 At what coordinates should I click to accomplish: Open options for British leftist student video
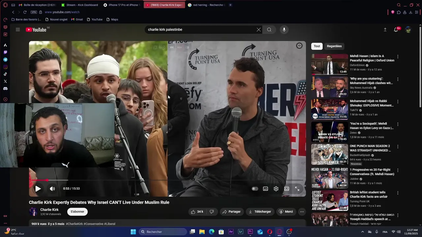398,193
